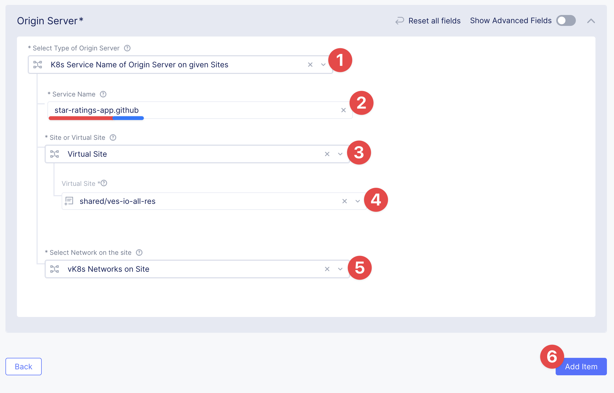Viewport: 614px width, 393px height.
Task: Clear shared/ves-io-all-res selection with X icon
Action: pyautogui.click(x=345, y=201)
